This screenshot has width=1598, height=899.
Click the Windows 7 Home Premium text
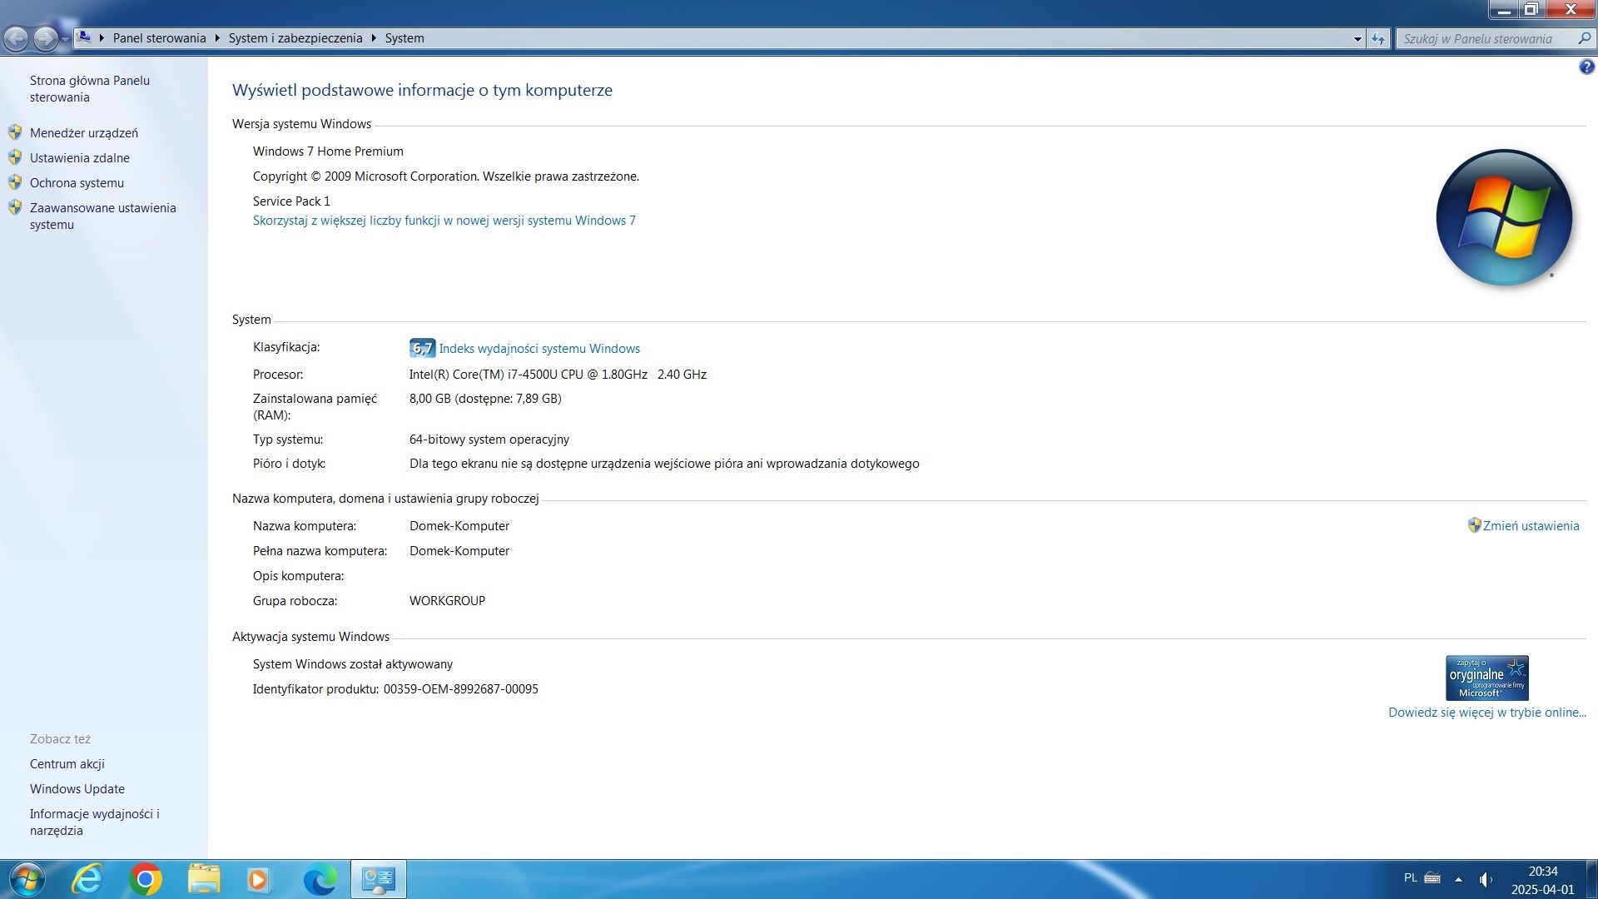328,151
